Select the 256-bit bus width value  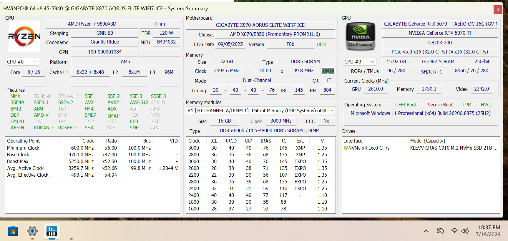pos(482,61)
